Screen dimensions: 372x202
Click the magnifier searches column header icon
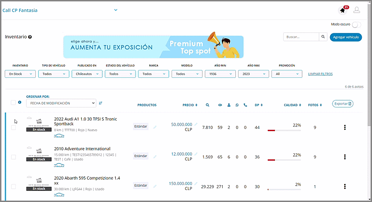point(207,105)
